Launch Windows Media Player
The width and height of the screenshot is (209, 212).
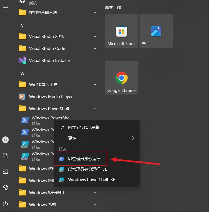click(x=51, y=97)
